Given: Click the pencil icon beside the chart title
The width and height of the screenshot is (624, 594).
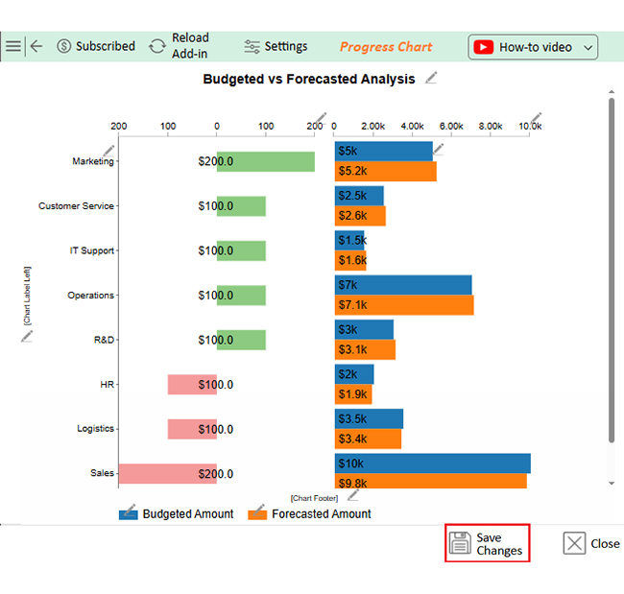Looking at the screenshot, I should point(431,79).
